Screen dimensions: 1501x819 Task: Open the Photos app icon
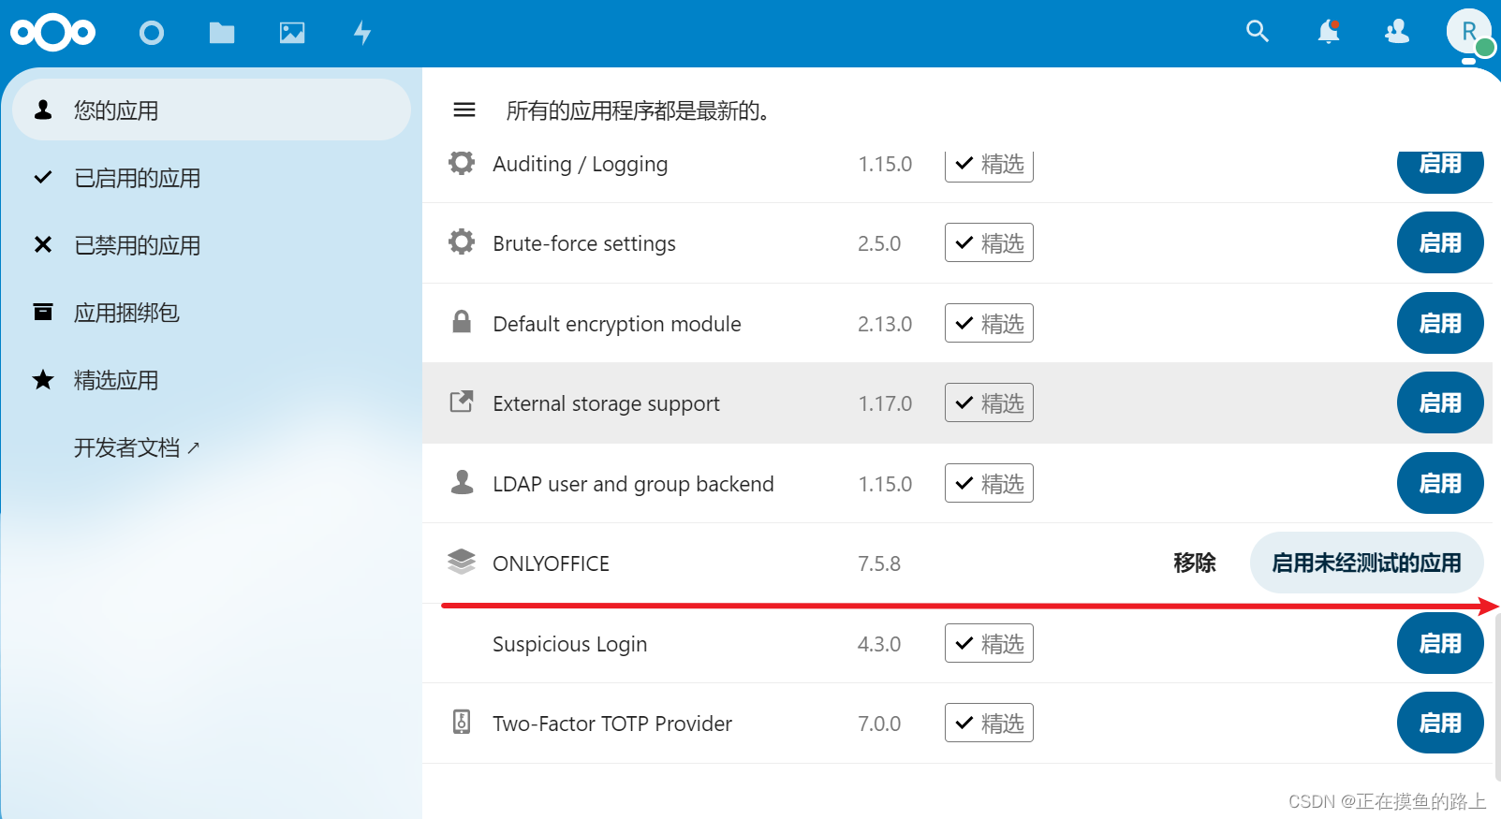pyautogui.click(x=292, y=32)
